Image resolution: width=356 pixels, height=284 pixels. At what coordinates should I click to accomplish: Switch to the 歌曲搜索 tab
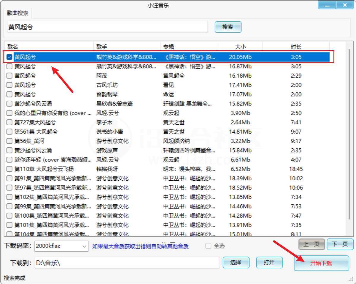click(18, 13)
